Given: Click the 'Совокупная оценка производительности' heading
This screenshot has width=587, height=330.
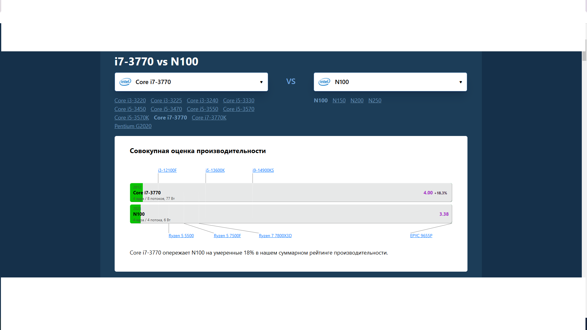Looking at the screenshot, I should (198, 151).
